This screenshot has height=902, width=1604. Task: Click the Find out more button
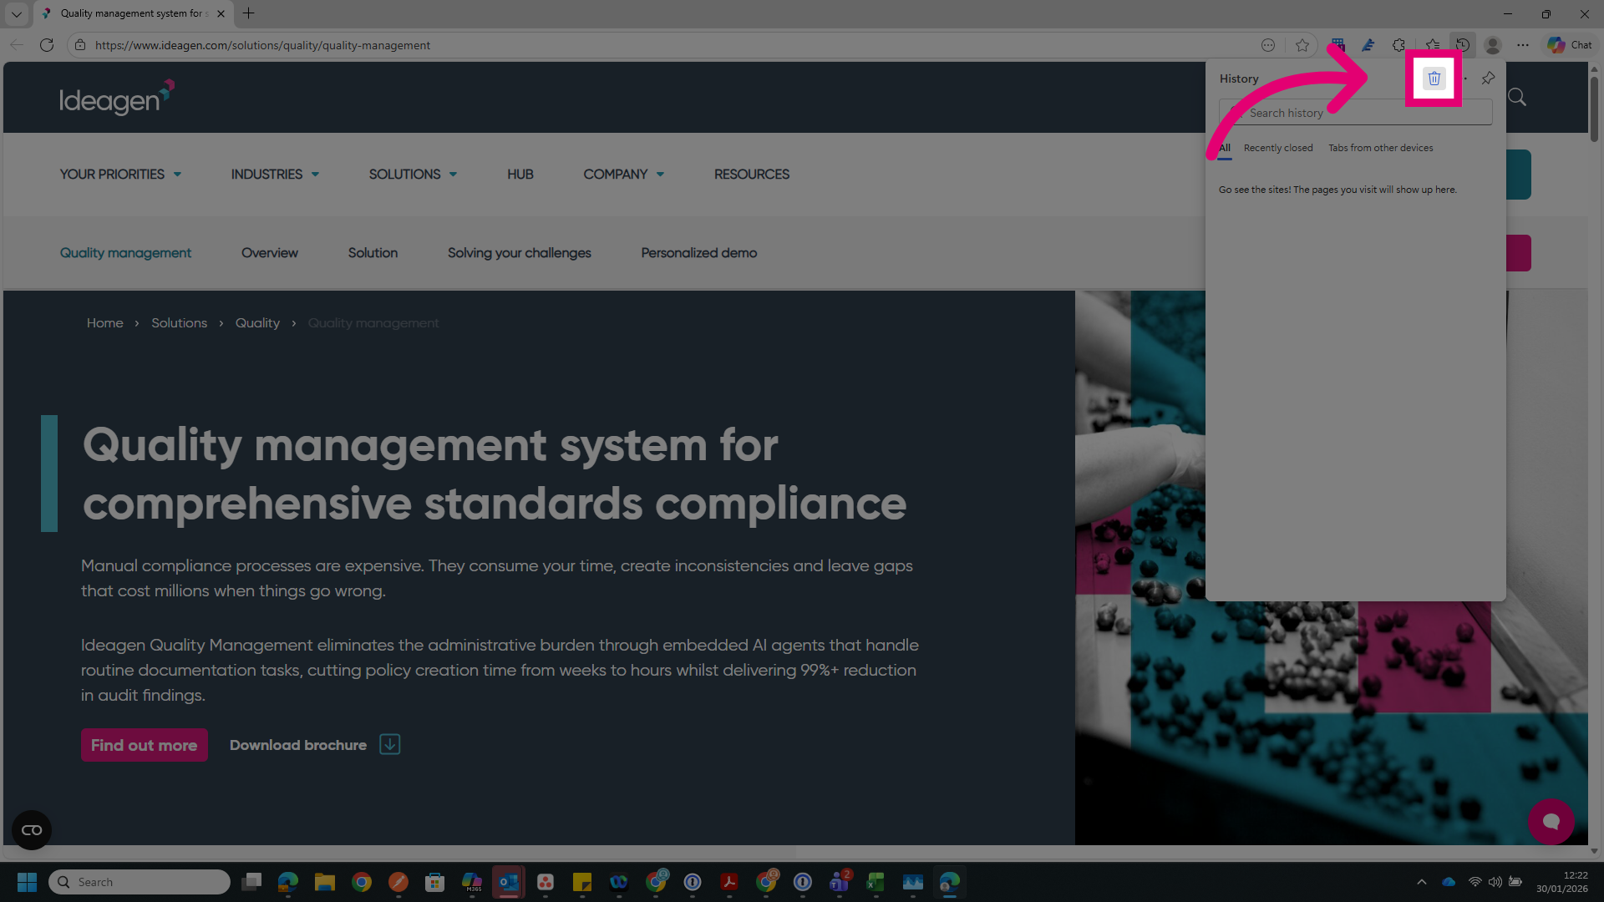tap(144, 745)
